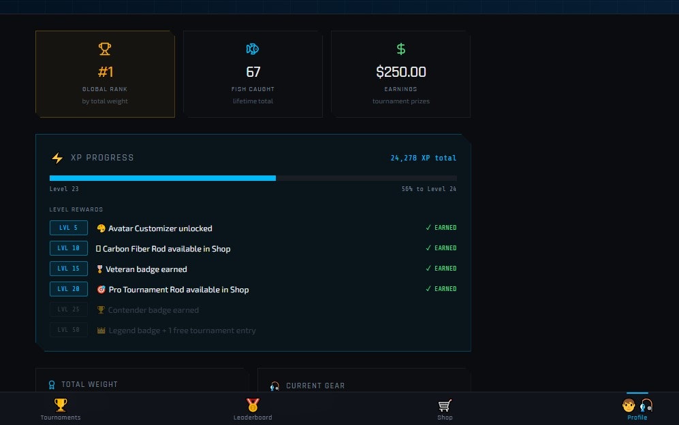The height and width of the screenshot is (425, 679).
Task: Click EARNED status on LVL 5 row
Action: [441, 227]
